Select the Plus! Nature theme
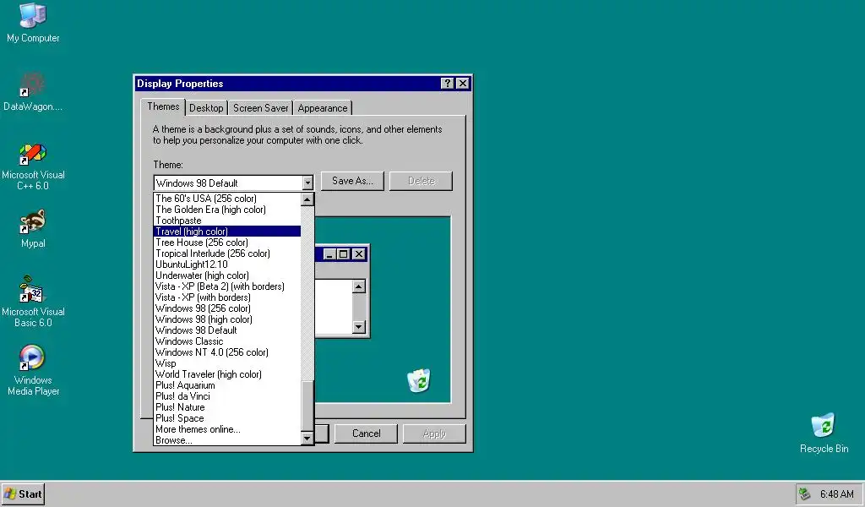Image resolution: width=865 pixels, height=507 pixels. pyautogui.click(x=227, y=407)
